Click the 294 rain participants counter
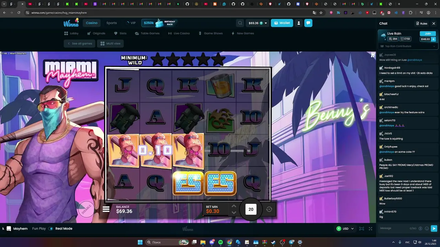440x247 pixels. click(x=393, y=39)
